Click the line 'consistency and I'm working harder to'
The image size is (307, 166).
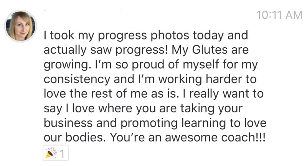tap(150, 79)
